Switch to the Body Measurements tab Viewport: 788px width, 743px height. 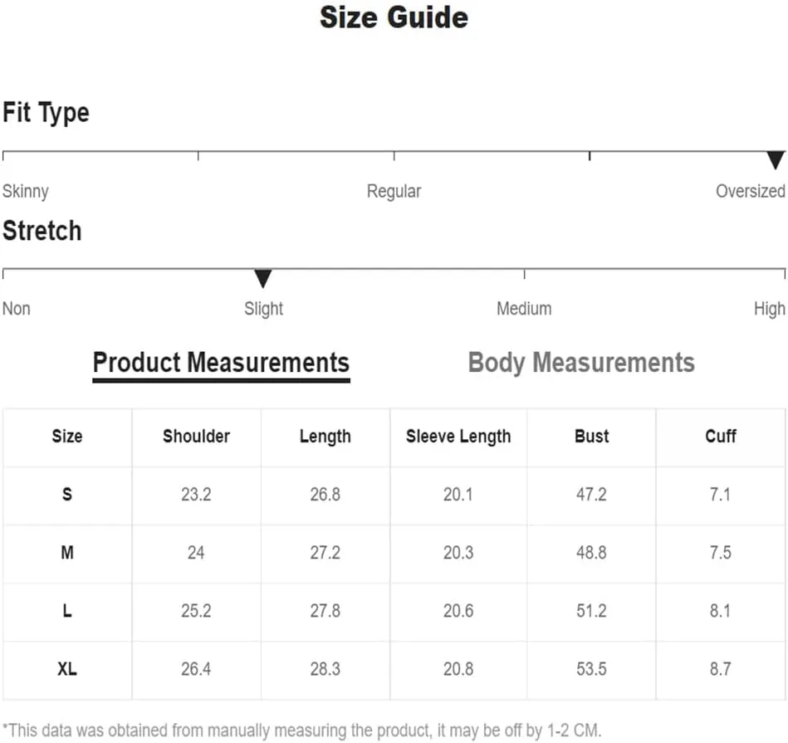[x=581, y=363]
